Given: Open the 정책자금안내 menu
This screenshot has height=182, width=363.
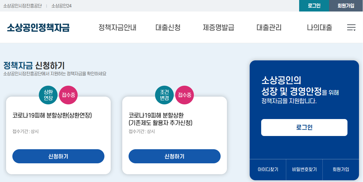Looking at the screenshot, I should 117,27.
